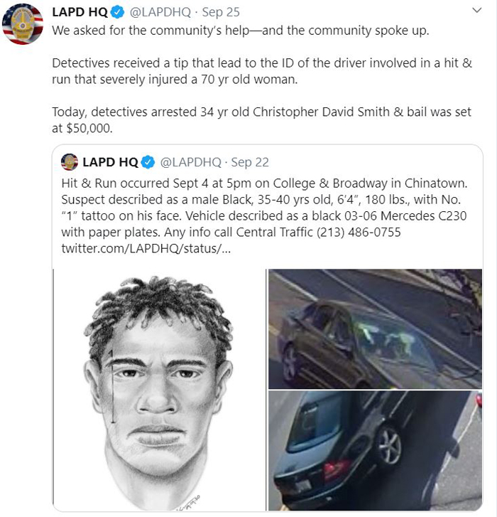
Task: Open the LAPD HQ profile avatar
Action: pos(23,24)
